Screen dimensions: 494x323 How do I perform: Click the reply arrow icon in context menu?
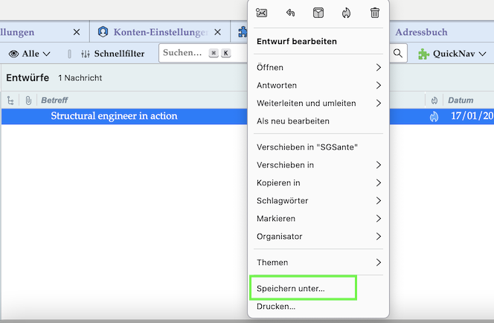[x=289, y=13]
